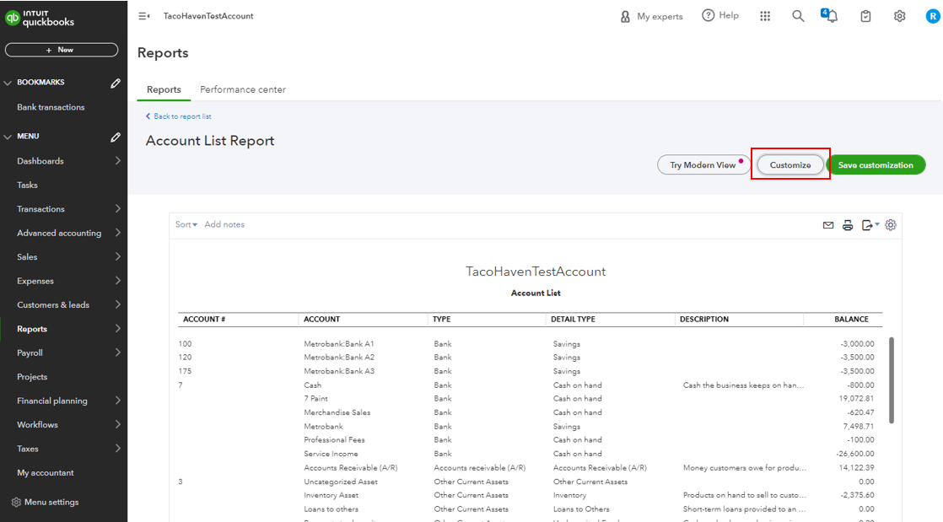Click the DESCRIPTION column header

704,320
